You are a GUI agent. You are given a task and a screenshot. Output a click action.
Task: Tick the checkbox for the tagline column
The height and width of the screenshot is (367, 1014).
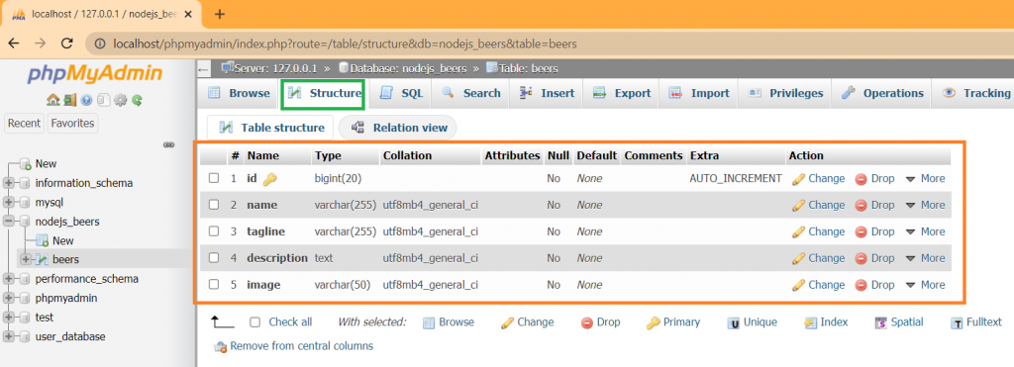(x=214, y=231)
